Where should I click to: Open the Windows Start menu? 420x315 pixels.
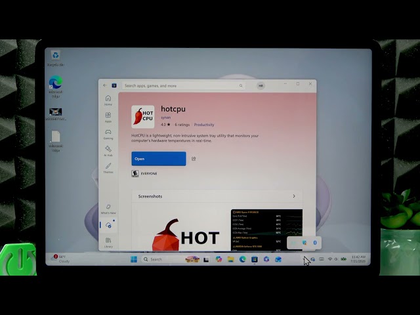click(134, 259)
